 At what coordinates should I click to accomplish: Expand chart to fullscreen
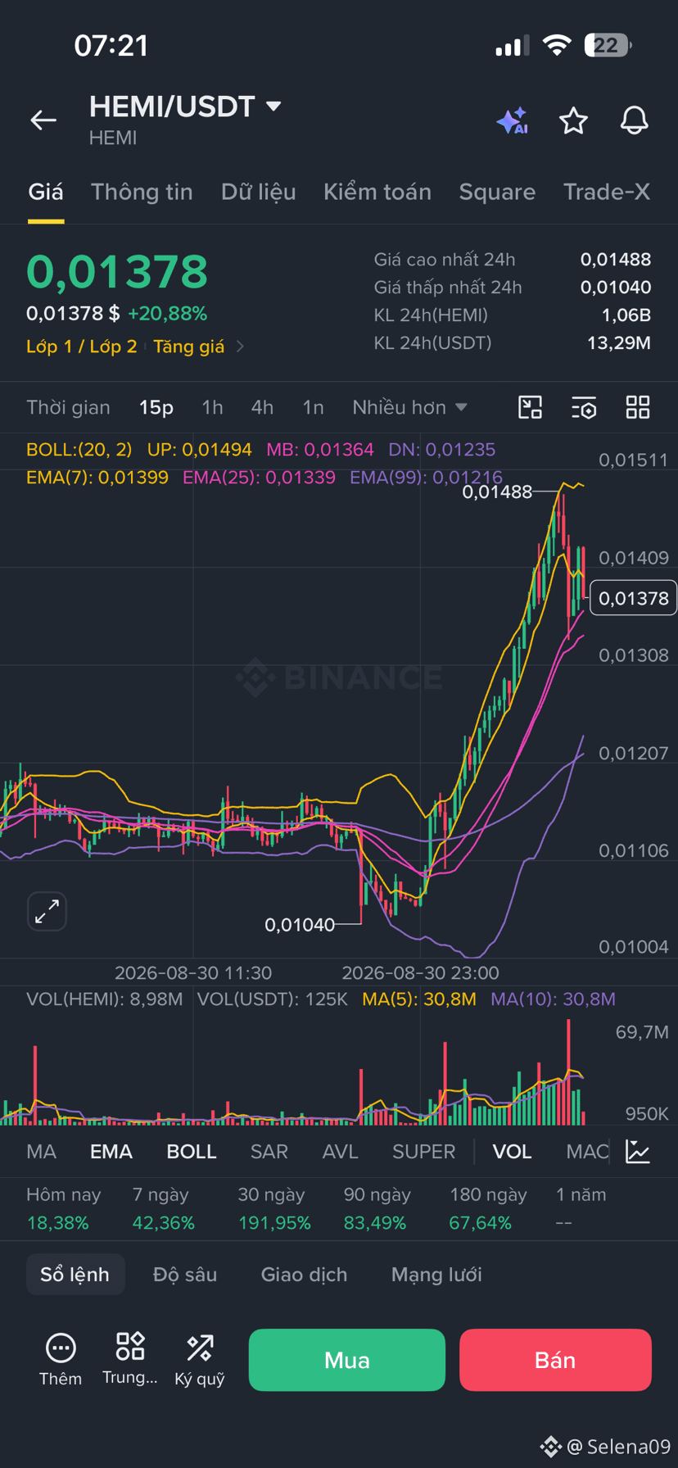tap(47, 911)
